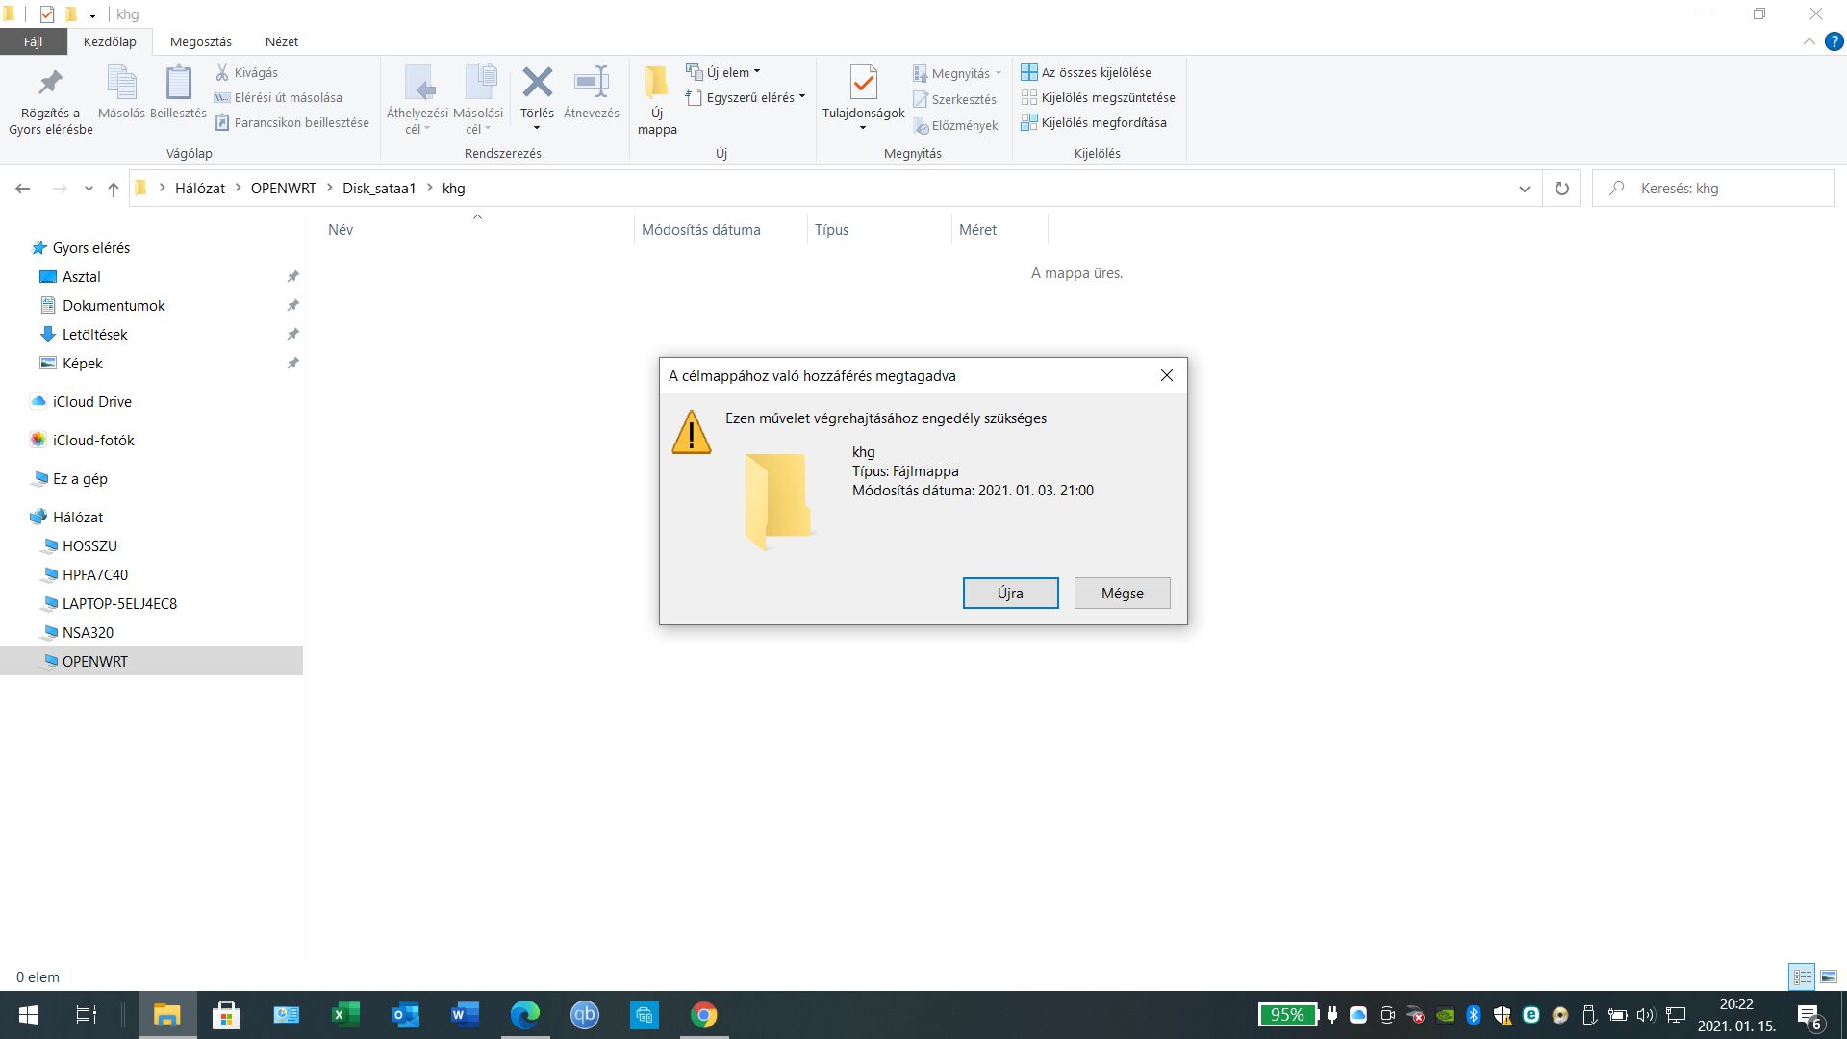Screen dimensions: 1847x1039
Task: Sort by the Méret column header
Action: pos(999,229)
